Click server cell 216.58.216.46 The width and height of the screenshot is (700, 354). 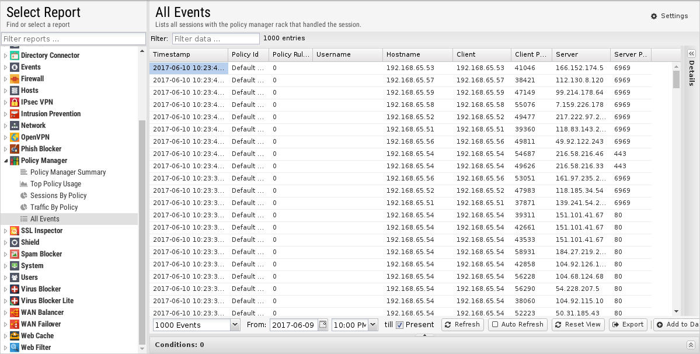pyautogui.click(x=581, y=154)
